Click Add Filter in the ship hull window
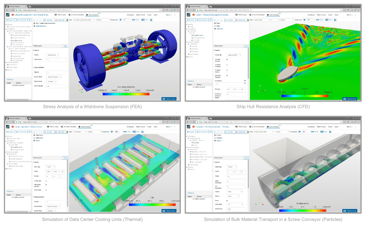This screenshot has height=228, width=366. (229, 19)
